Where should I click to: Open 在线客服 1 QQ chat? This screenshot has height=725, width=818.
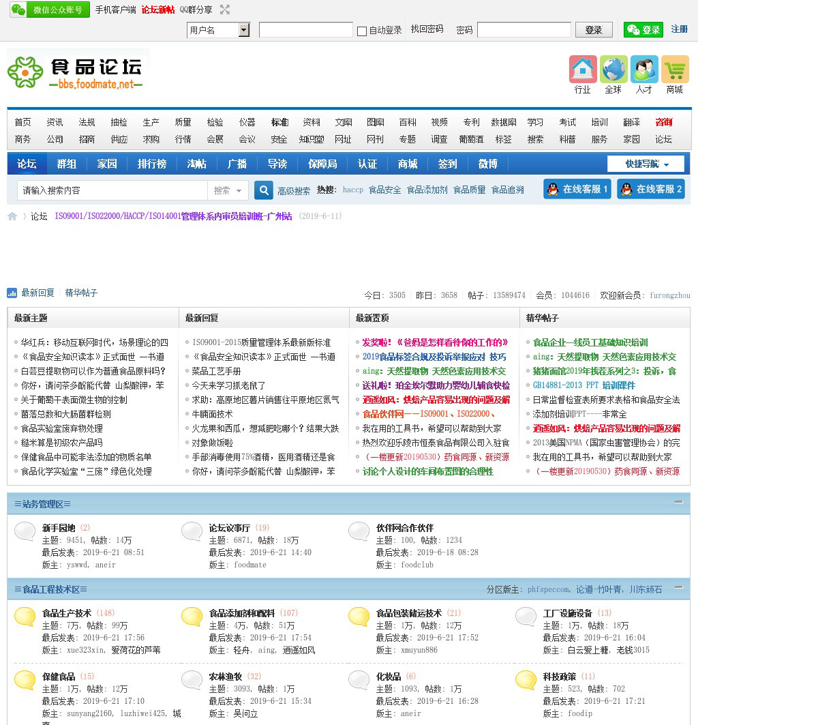point(577,189)
